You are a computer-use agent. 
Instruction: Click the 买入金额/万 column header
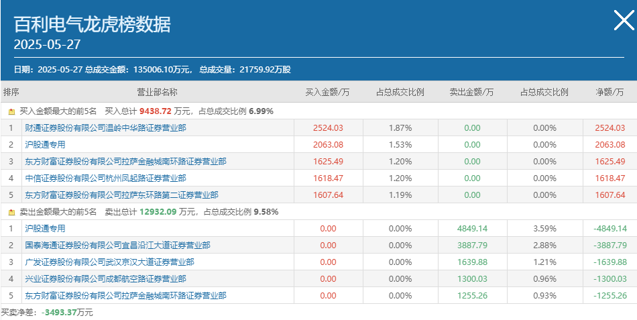(x=328, y=93)
